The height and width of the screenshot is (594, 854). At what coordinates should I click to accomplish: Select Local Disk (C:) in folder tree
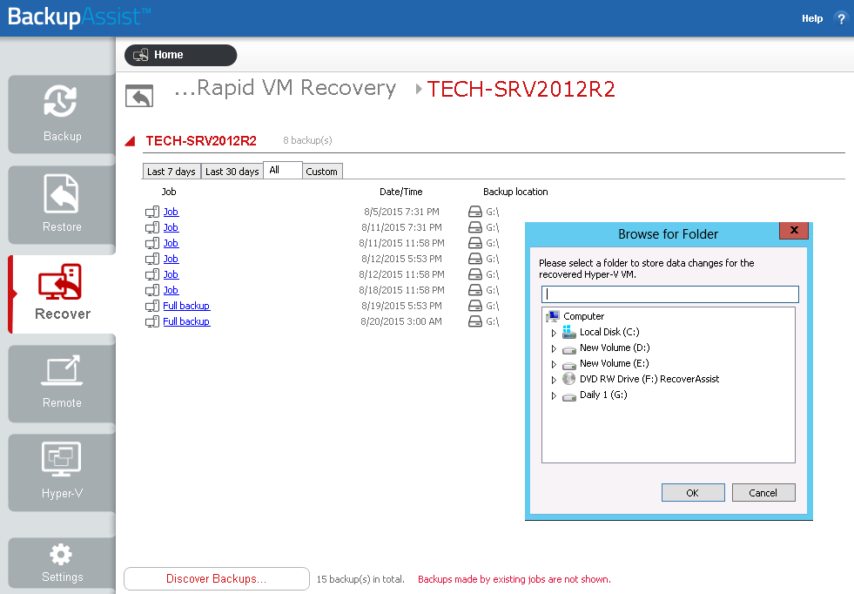click(x=609, y=332)
